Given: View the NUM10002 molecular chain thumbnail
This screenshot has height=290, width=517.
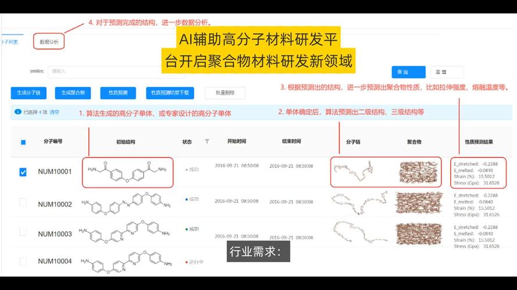Looking at the screenshot, I should tap(359, 203).
